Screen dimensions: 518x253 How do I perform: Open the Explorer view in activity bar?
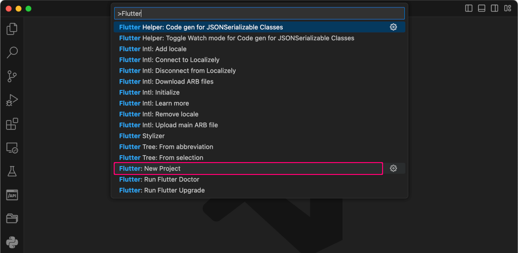click(12, 29)
